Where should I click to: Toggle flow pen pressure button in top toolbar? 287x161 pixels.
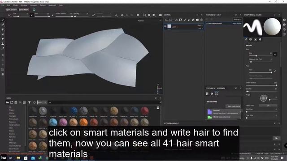point(53,15)
